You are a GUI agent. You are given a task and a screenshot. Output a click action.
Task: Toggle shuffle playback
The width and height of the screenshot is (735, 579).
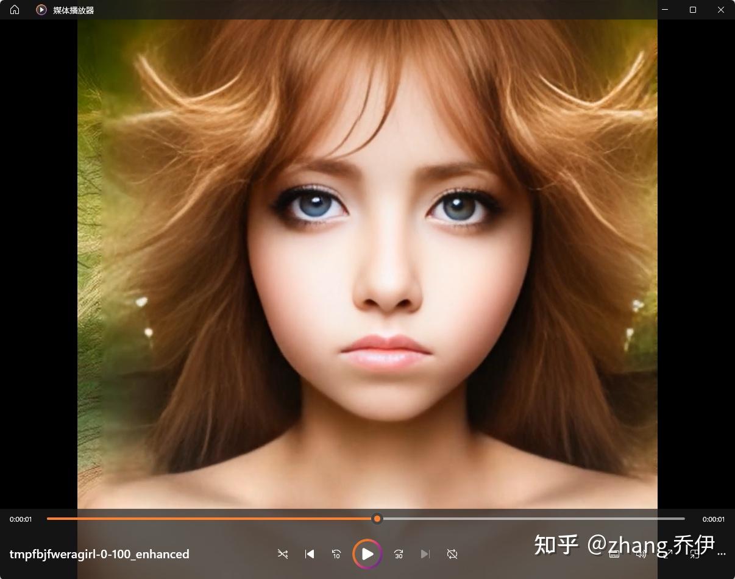(x=283, y=554)
